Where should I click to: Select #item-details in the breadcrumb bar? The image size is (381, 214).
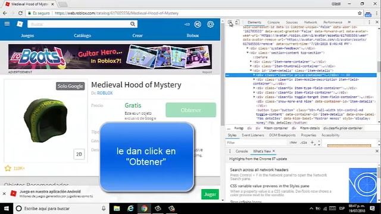310,128
